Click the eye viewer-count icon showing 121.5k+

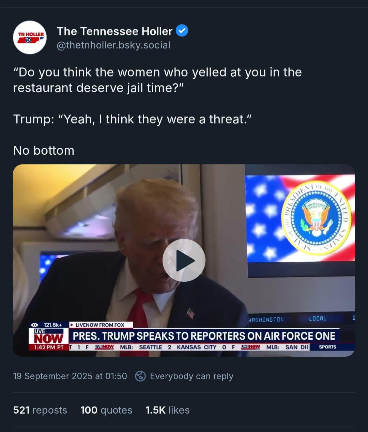[34, 325]
